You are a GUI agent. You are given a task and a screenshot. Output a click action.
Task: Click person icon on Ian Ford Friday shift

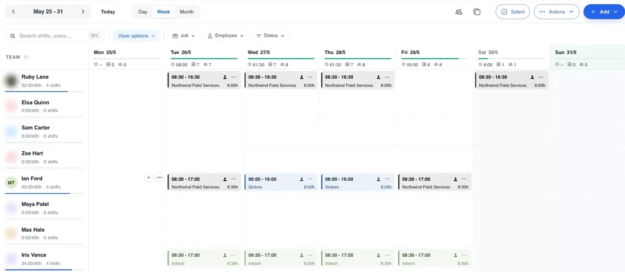456,179
